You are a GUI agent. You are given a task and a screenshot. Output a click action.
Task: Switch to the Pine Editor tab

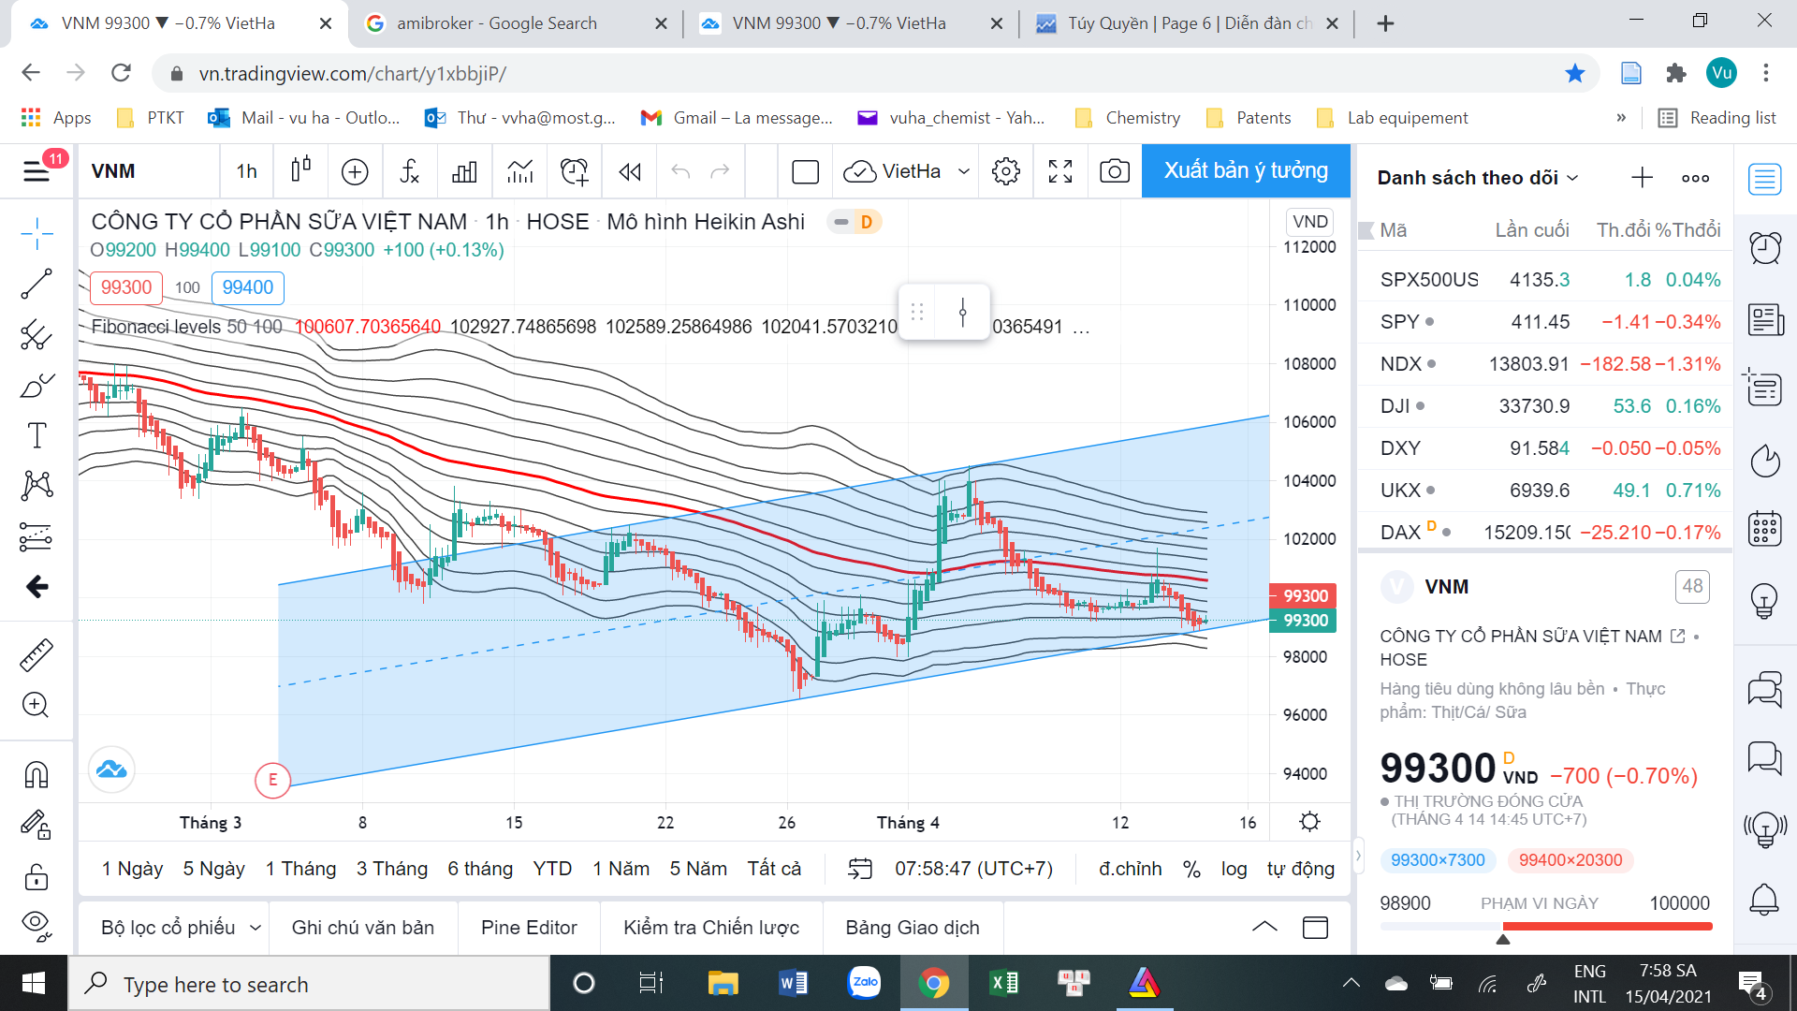529,927
